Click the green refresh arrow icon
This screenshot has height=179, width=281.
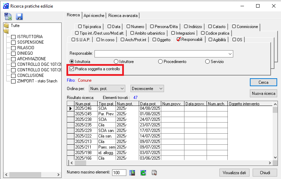click(143, 172)
